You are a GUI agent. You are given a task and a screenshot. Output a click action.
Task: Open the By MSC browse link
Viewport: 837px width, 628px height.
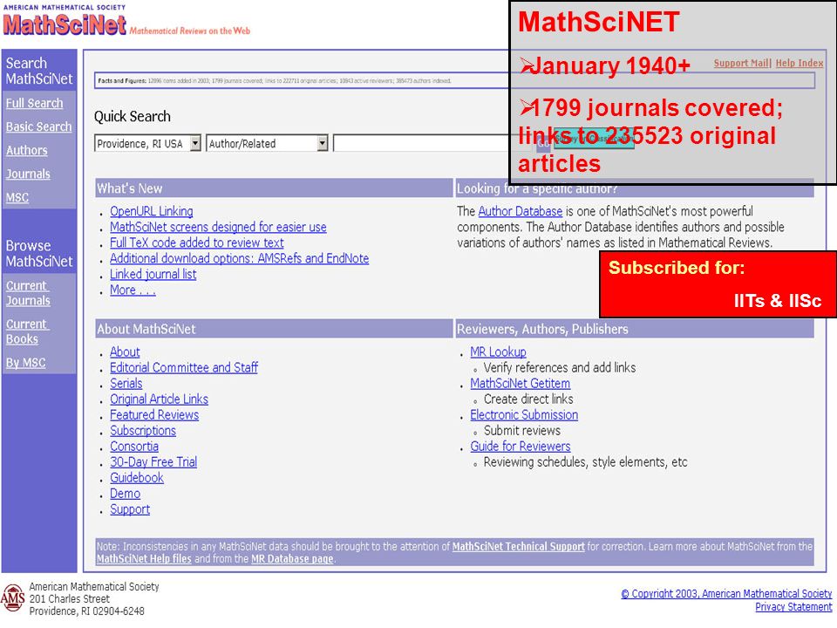[25, 363]
